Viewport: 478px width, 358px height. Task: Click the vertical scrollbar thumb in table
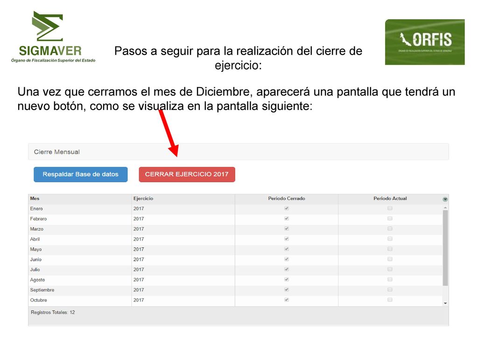pos(445,248)
